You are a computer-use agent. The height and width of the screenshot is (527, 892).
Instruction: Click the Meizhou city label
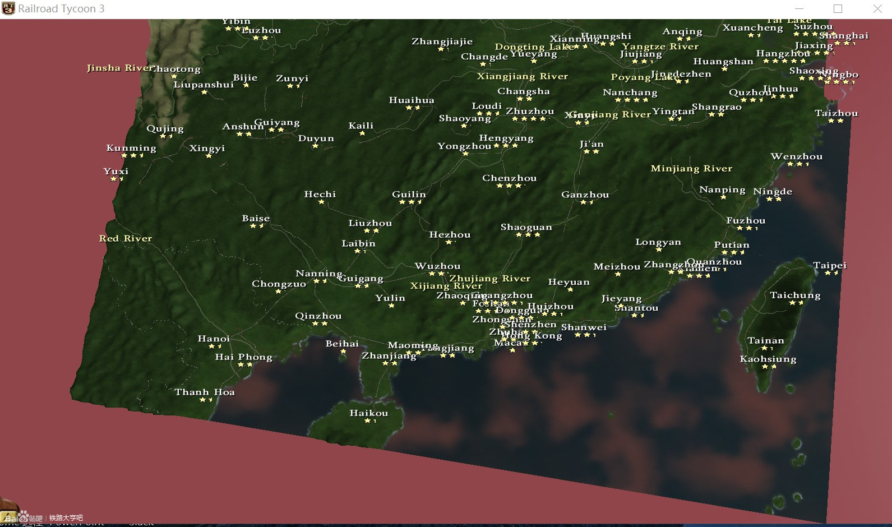point(617,266)
